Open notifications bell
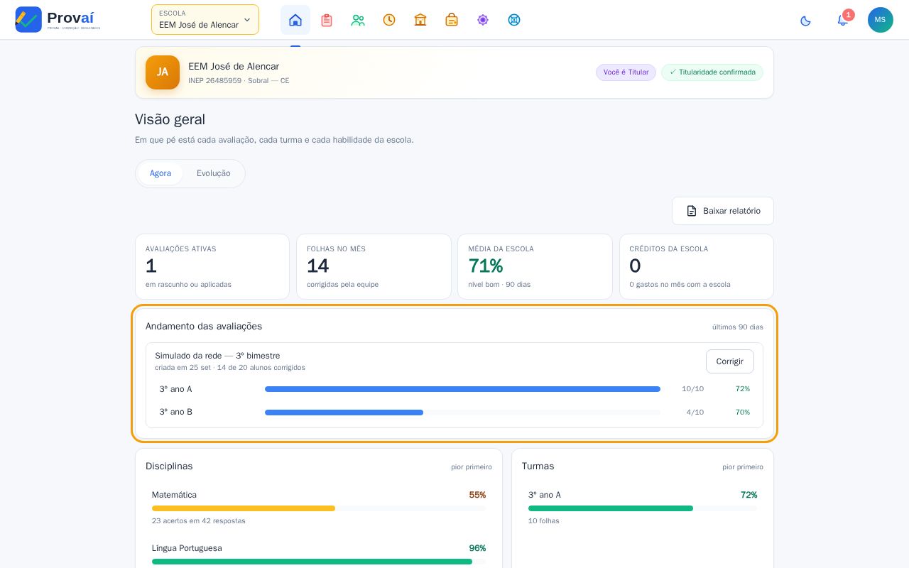The image size is (909, 568). coord(843,20)
